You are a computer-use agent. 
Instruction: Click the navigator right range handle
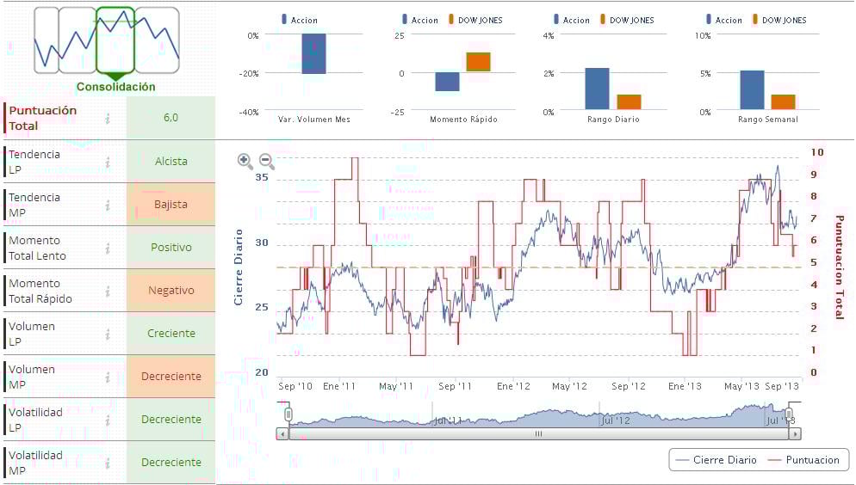(x=788, y=414)
